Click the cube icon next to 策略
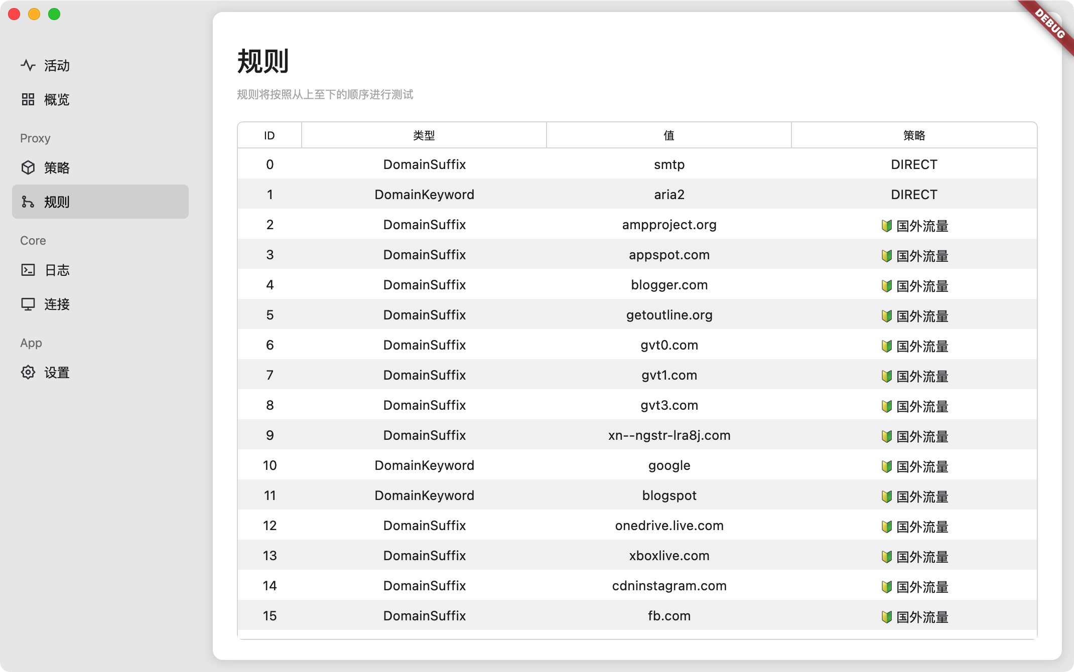Screen dimensions: 1074x672 [x=28, y=167]
